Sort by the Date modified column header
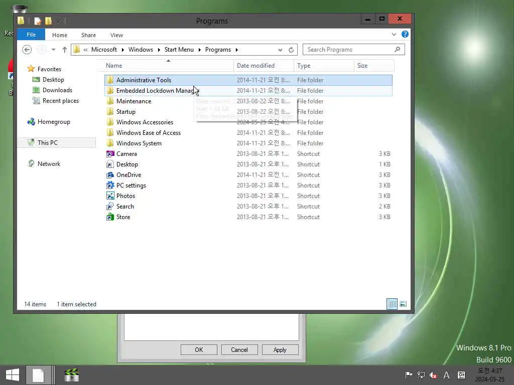Viewport: 514px width, 385px height. point(264,66)
